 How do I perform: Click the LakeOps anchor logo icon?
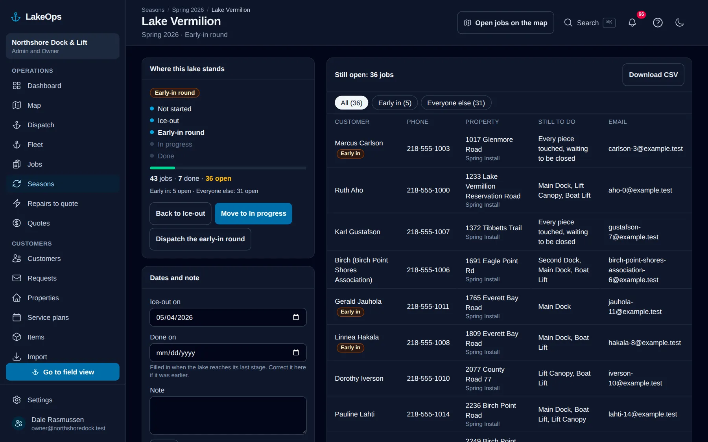(16, 17)
